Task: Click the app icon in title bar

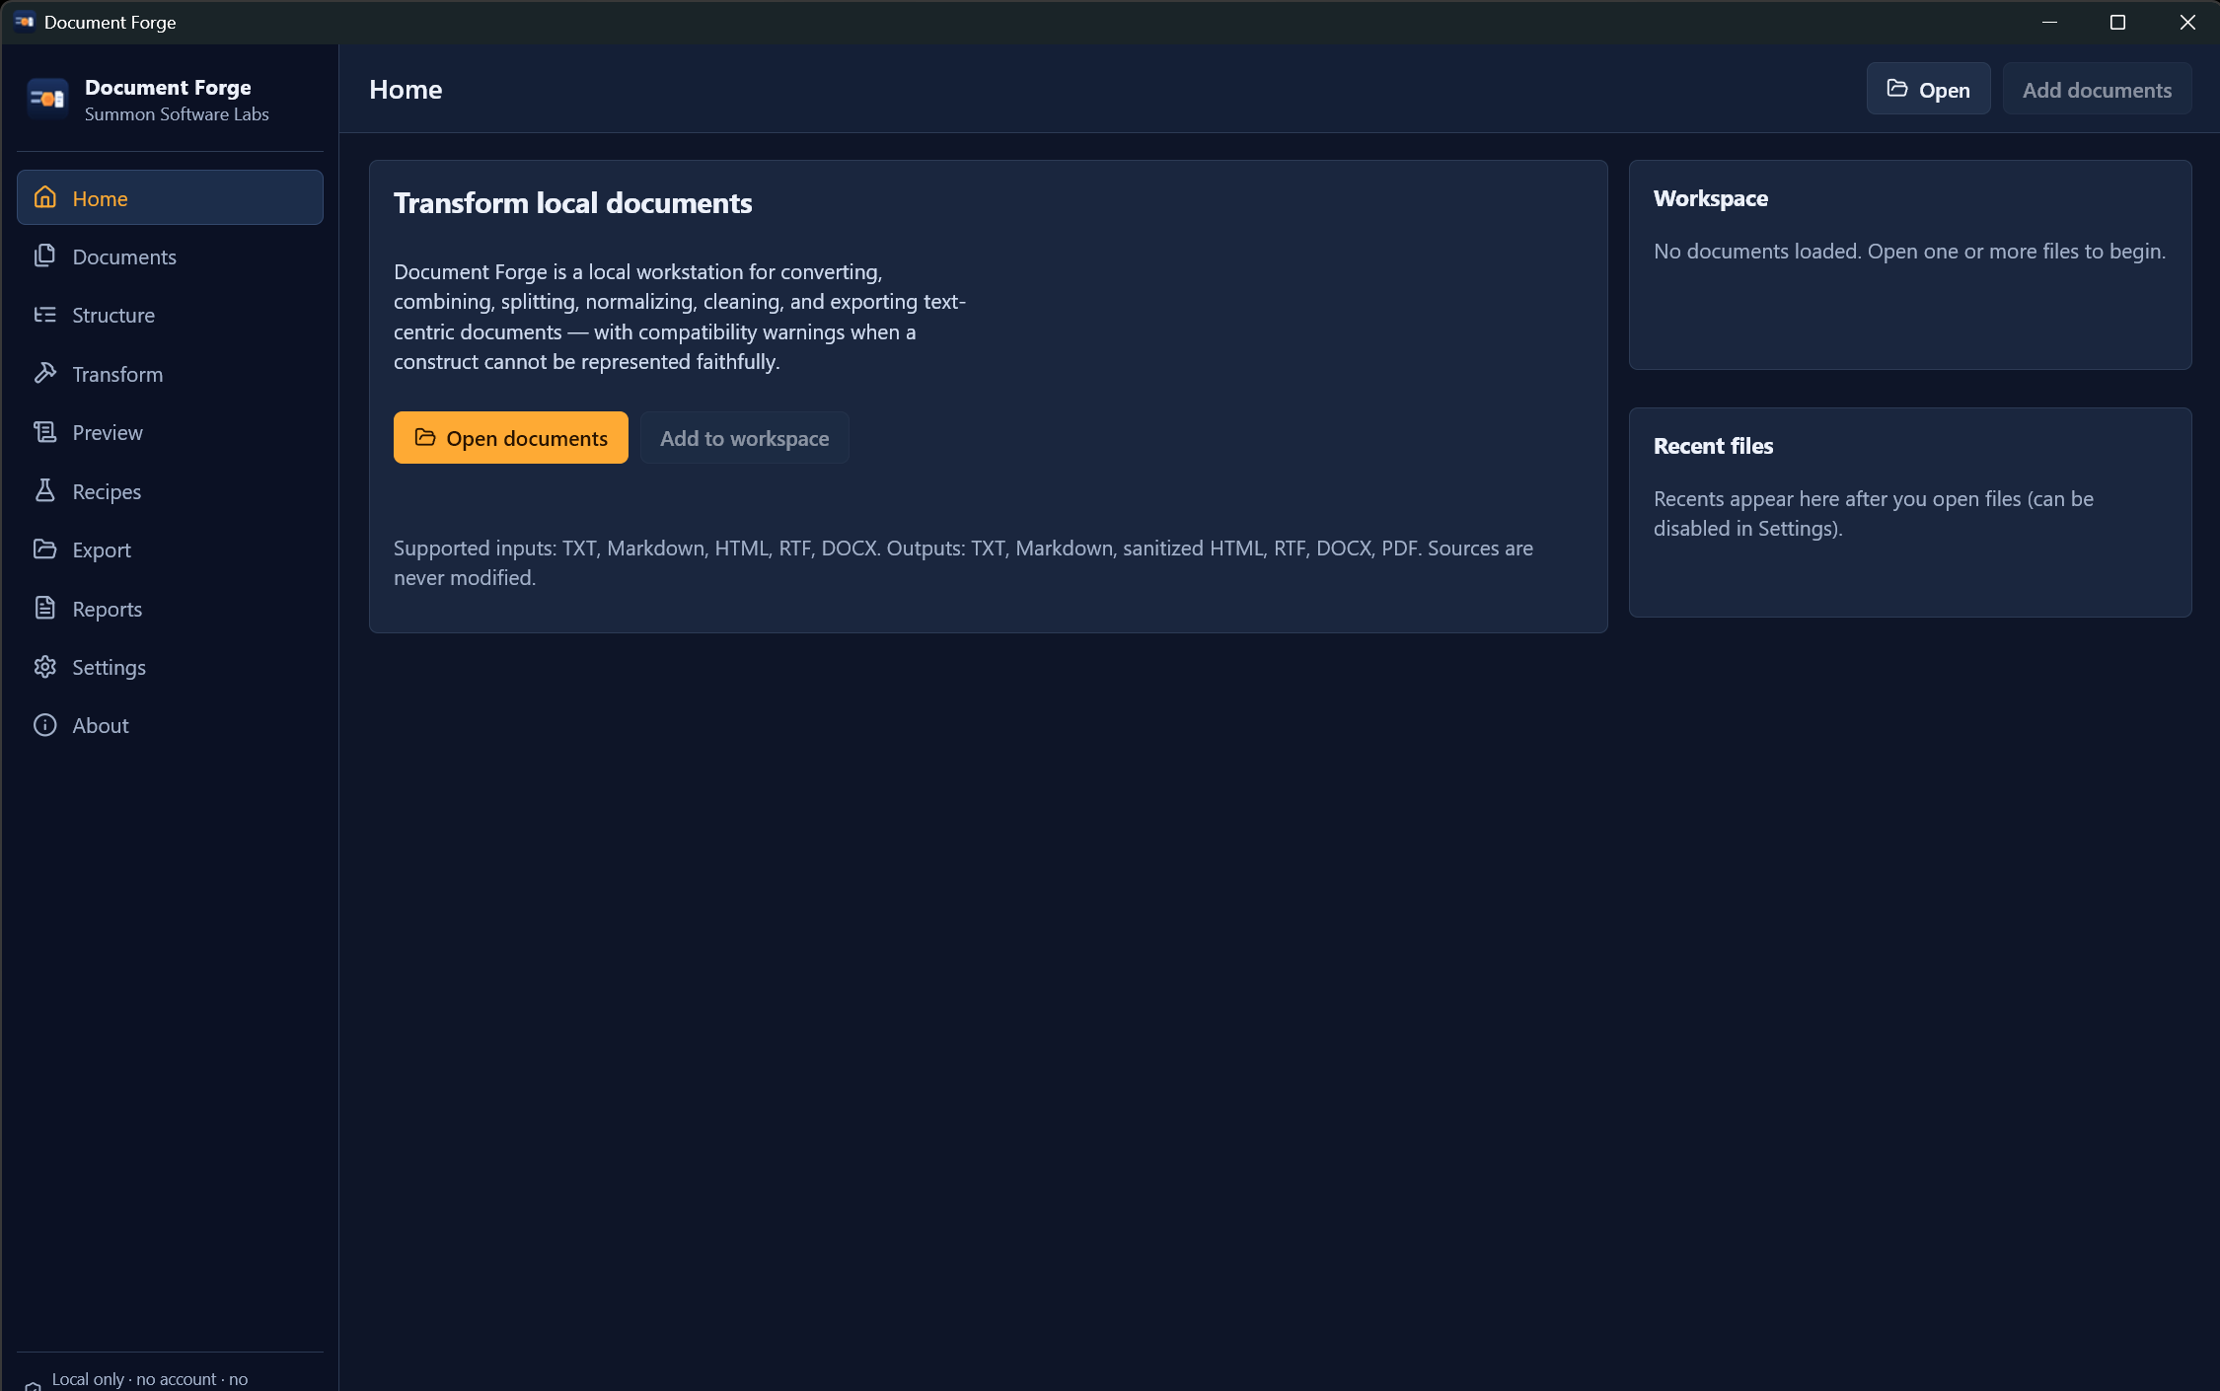Action: tap(25, 22)
